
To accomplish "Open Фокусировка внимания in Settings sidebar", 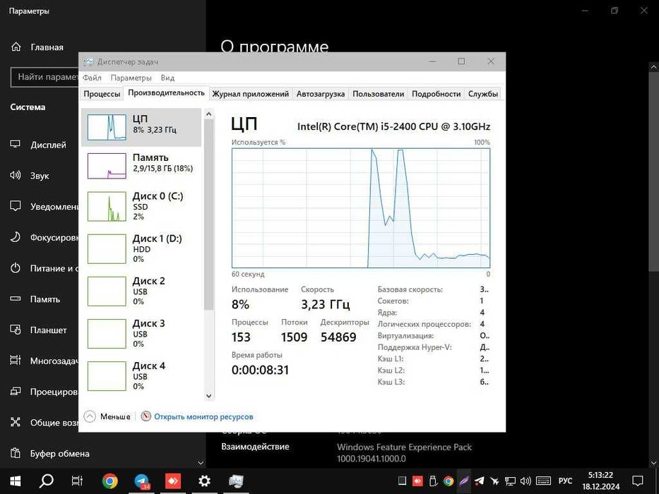I will point(44,237).
